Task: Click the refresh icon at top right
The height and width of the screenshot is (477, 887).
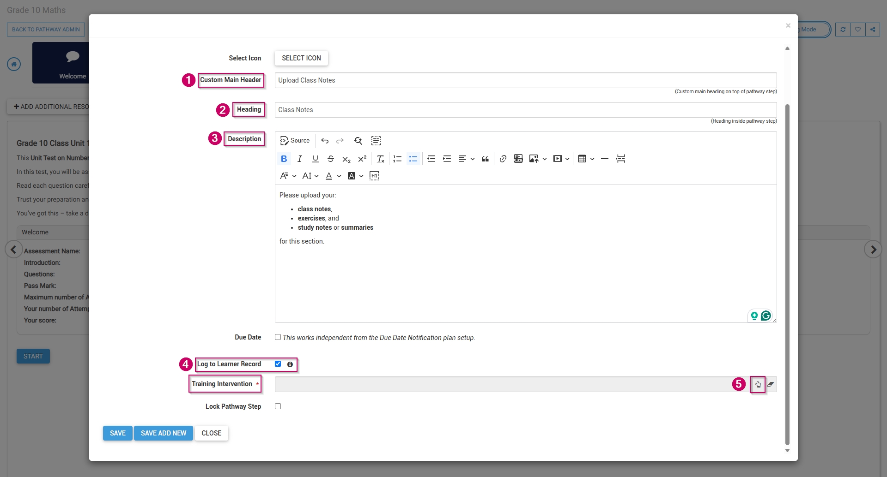Action: (843, 30)
